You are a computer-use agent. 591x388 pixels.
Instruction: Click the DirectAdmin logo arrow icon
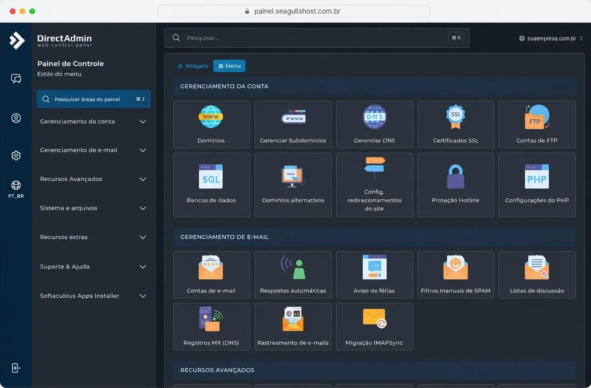[x=17, y=40]
